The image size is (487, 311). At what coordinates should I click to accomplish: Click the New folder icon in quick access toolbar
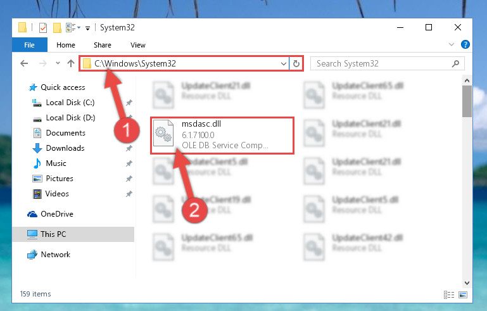[x=57, y=28]
